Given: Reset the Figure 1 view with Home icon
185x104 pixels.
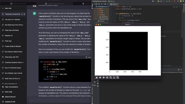Looking at the screenshot, I should [97, 77].
